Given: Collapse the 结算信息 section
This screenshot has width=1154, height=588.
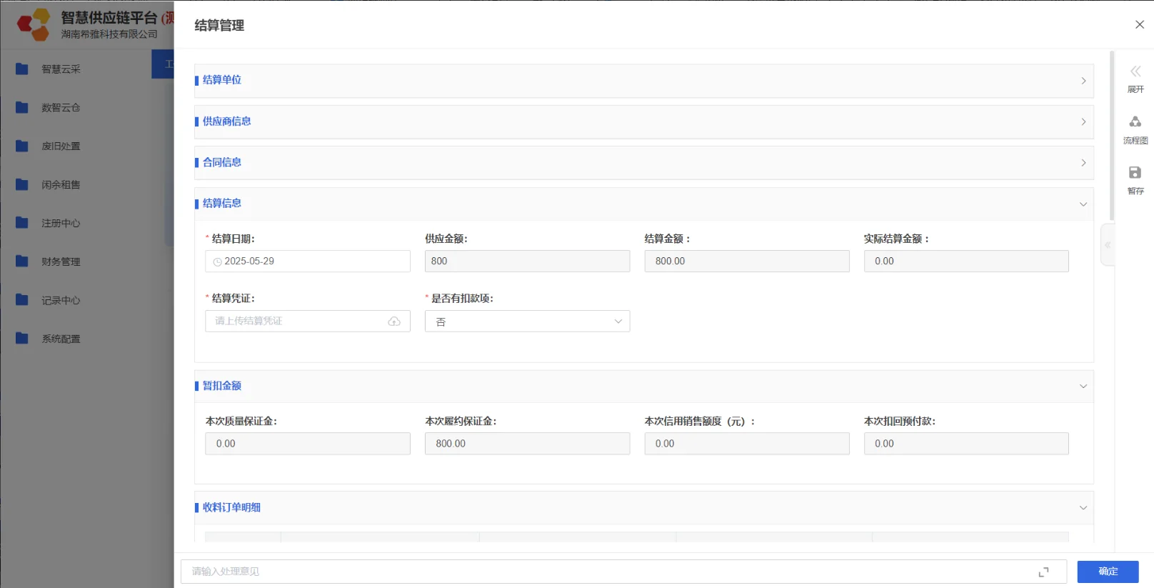Looking at the screenshot, I should [x=1083, y=204].
